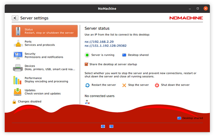Open the Performance chart icon
214x137 pixels.
[x=18, y=80]
